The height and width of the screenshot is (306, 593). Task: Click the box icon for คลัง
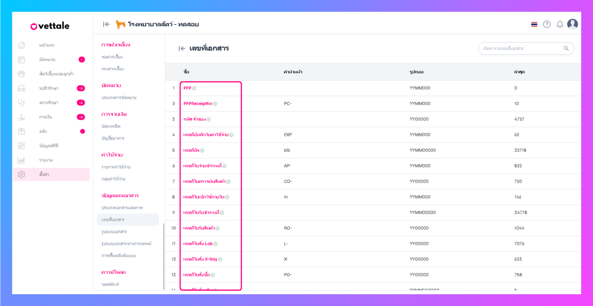tap(21, 131)
